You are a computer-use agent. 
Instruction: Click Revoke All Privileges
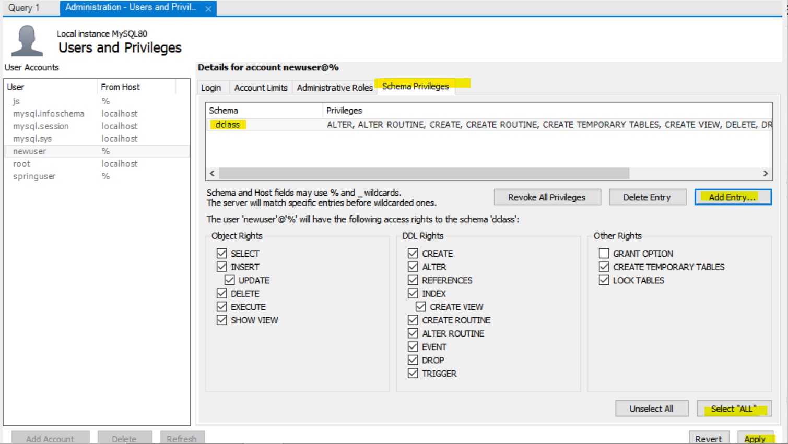pyautogui.click(x=547, y=197)
